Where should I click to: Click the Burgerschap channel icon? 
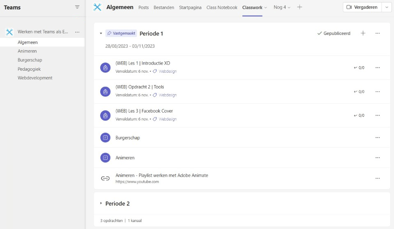pos(105,138)
